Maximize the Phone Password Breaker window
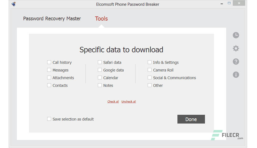The width and height of the screenshot is (257, 148). (x=229, y=3)
